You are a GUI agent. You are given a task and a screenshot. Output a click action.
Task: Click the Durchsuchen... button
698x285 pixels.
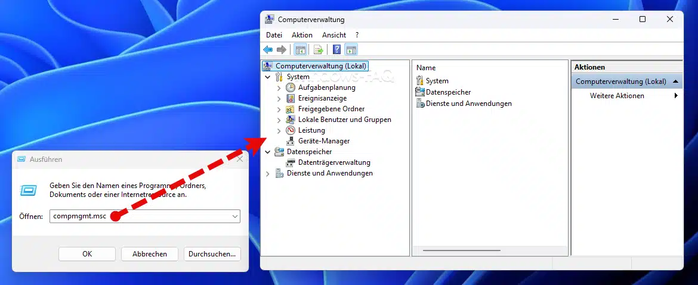[212, 254]
